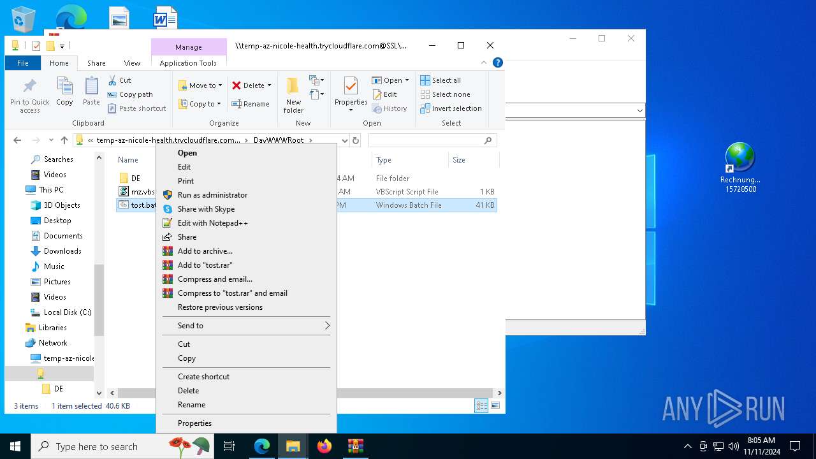
Task: Select Share with Skype
Action: [x=246, y=209]
